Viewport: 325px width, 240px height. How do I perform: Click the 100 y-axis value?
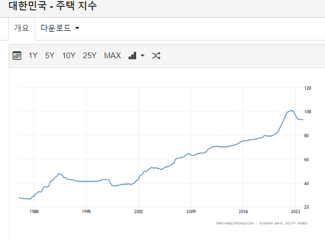pos(307,112)
